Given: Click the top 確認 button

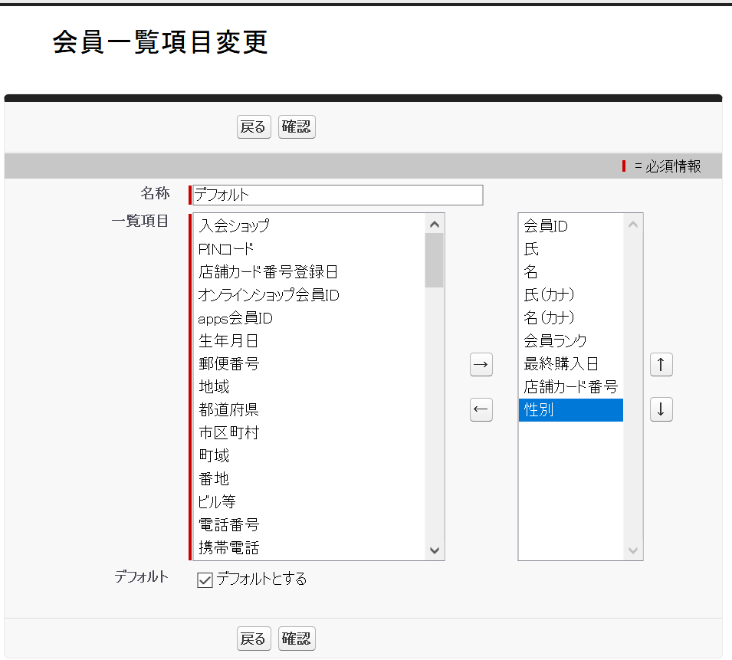Looking at the screenshot, I should (x=297, y=126).
